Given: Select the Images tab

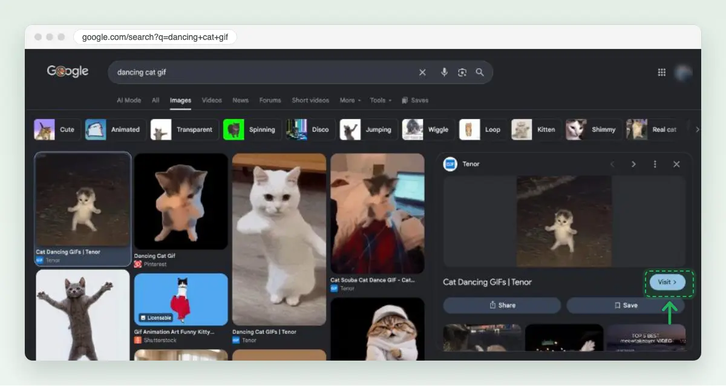Looking at the screenshot, I should (180, 100).
